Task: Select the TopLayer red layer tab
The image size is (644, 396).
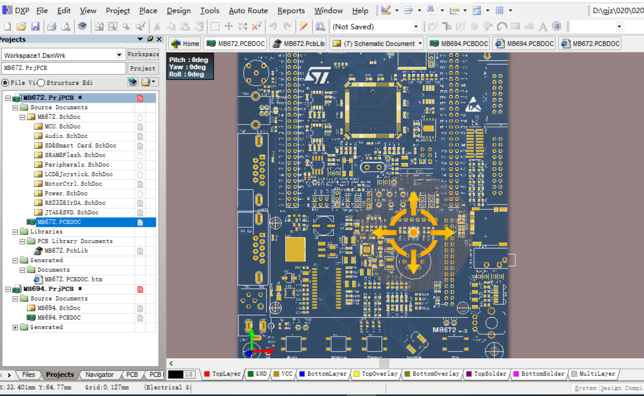Action: [223, 374]
